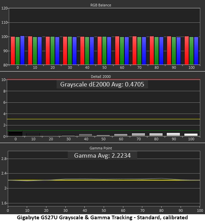Select the Grayscale dE2000 Avg: 0.4705 label
The height and width of the screenshot is (221, 205).
(102, 84)
